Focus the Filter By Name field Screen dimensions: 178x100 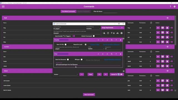coord(110,12)
